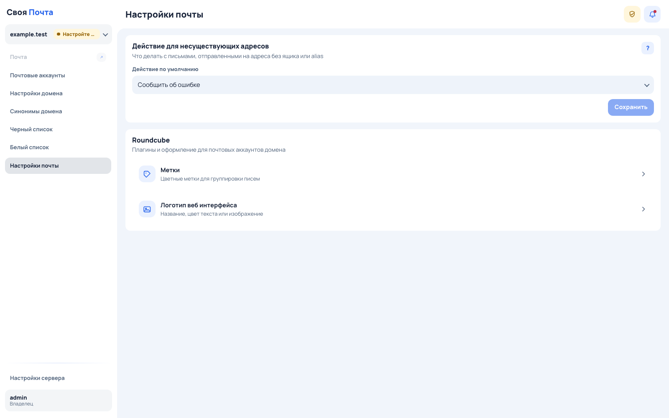Screen dimensions: 669x418
Task: Click the Логотип веб интерфейса image icon
Action: click(x=147, y=209)
